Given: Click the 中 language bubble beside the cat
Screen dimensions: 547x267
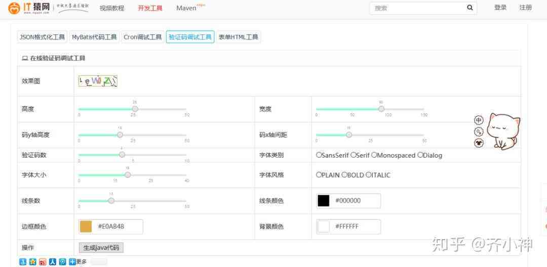Looking at the screenshot, I should [479, 120].
